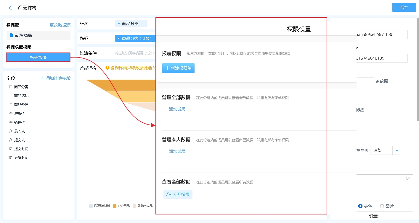This screenshot has width=419, height=223.
Task: Open the 底部 position dropdown arrow
Action: 397,151
